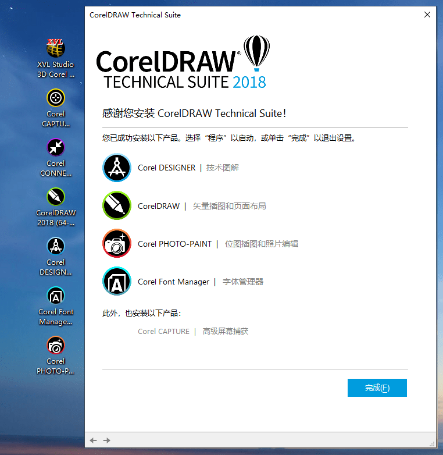
Task: Click the window resize grip corner
Action: point(432,444)
